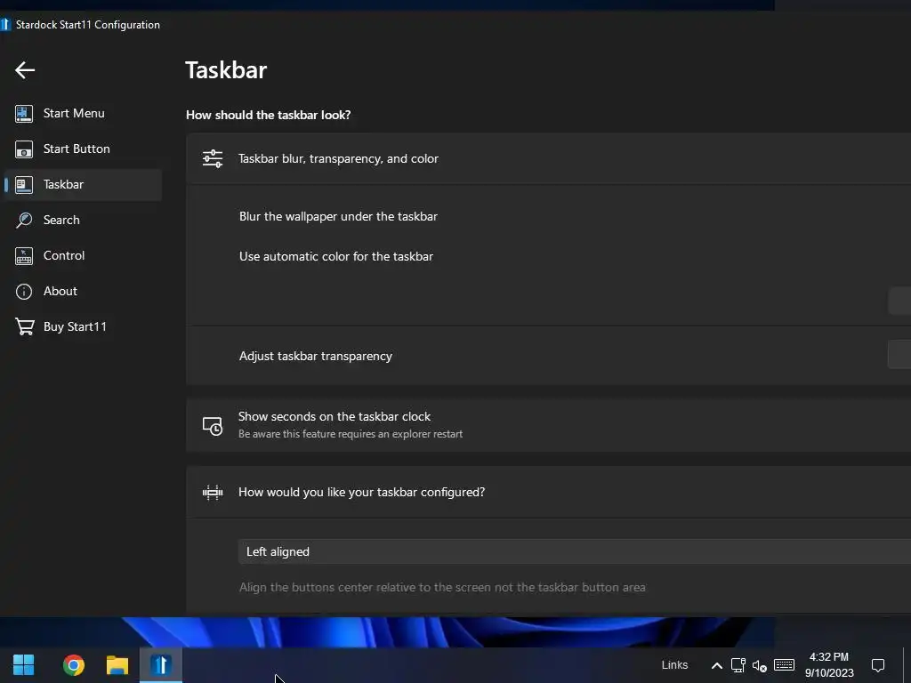Click the muted volume tray icon
The height and width of the screenshot is (683, 911).
[x=760, y=665]
